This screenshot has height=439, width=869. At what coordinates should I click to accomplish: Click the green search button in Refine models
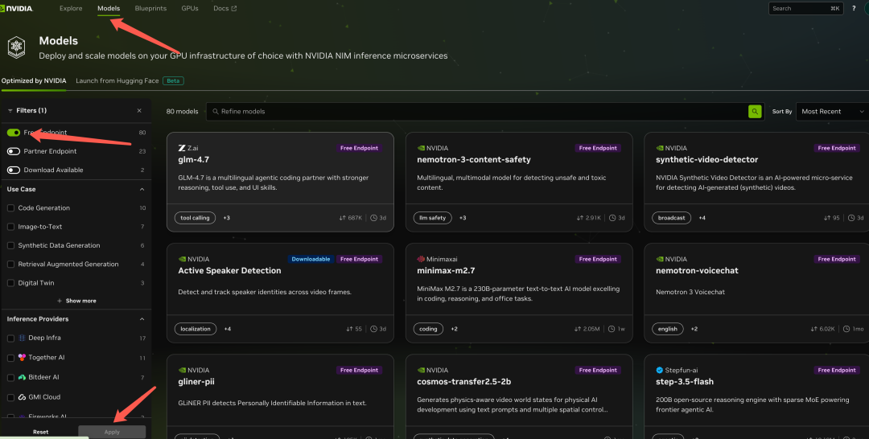coord(754,111)
